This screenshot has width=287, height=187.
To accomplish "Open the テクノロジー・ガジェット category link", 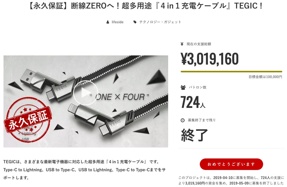I will (x=160, y=22).
